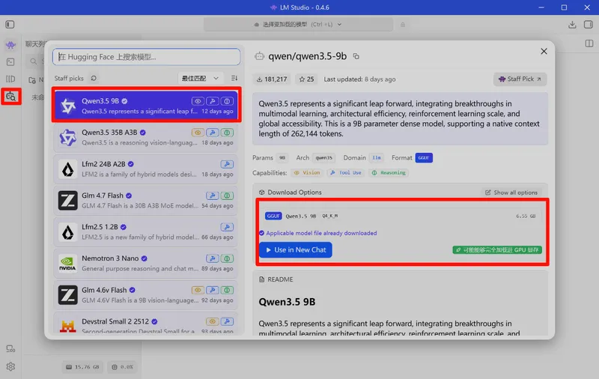Open the sort by best match dropdown

click(200, 79)
